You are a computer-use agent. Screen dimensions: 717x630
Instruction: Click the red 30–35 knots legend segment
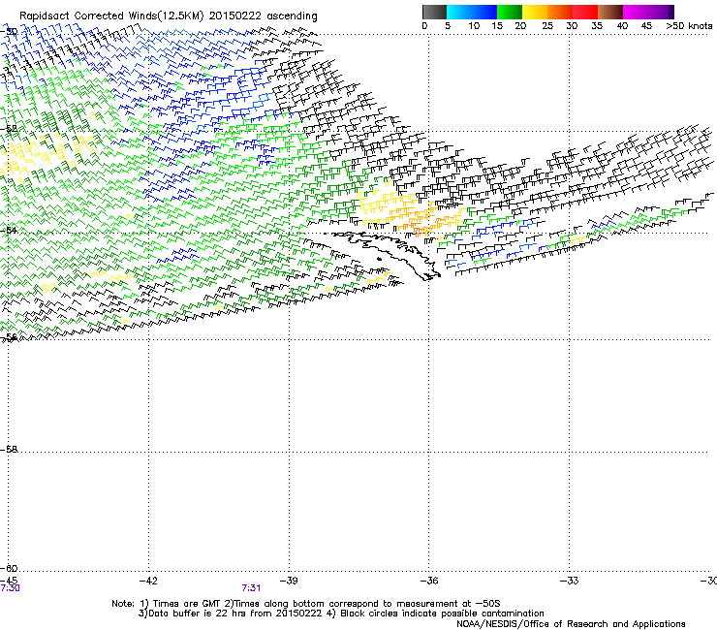coord(585,12)
